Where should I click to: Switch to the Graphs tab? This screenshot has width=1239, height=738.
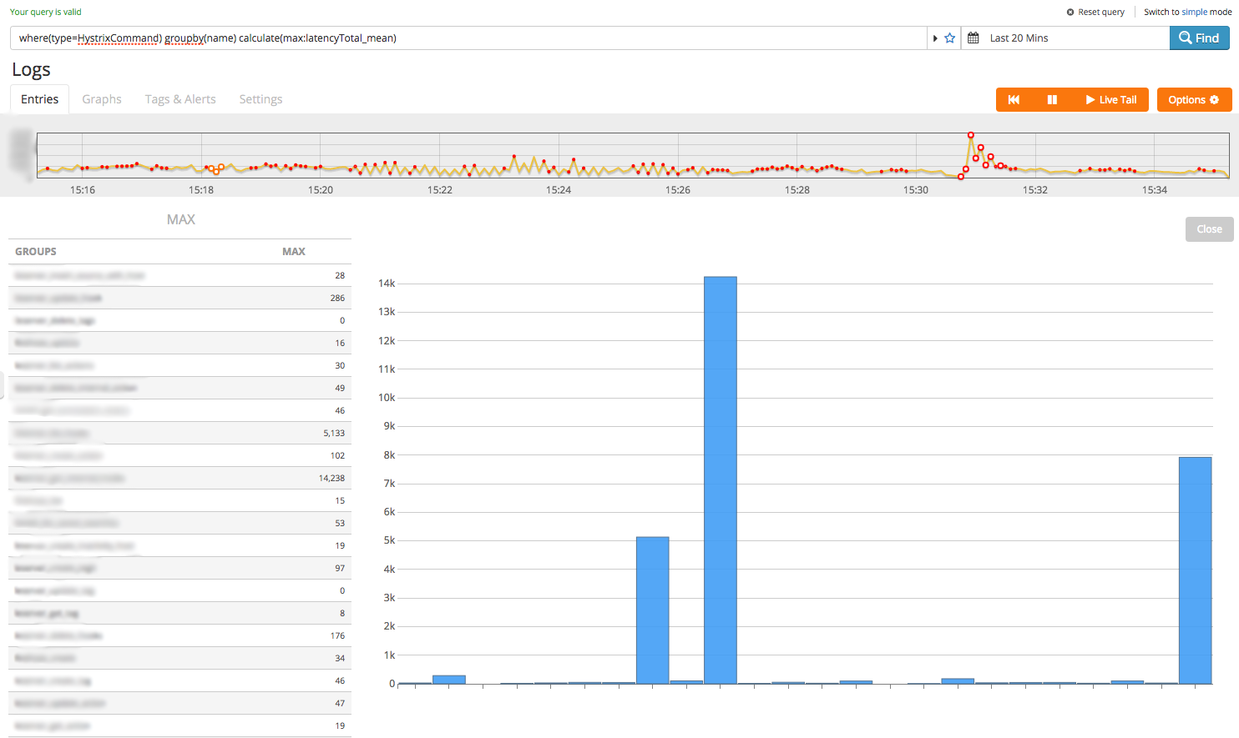102,99
